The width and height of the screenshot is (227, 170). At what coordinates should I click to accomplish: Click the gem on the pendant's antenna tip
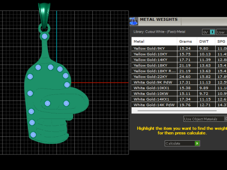tap(44, 36)
